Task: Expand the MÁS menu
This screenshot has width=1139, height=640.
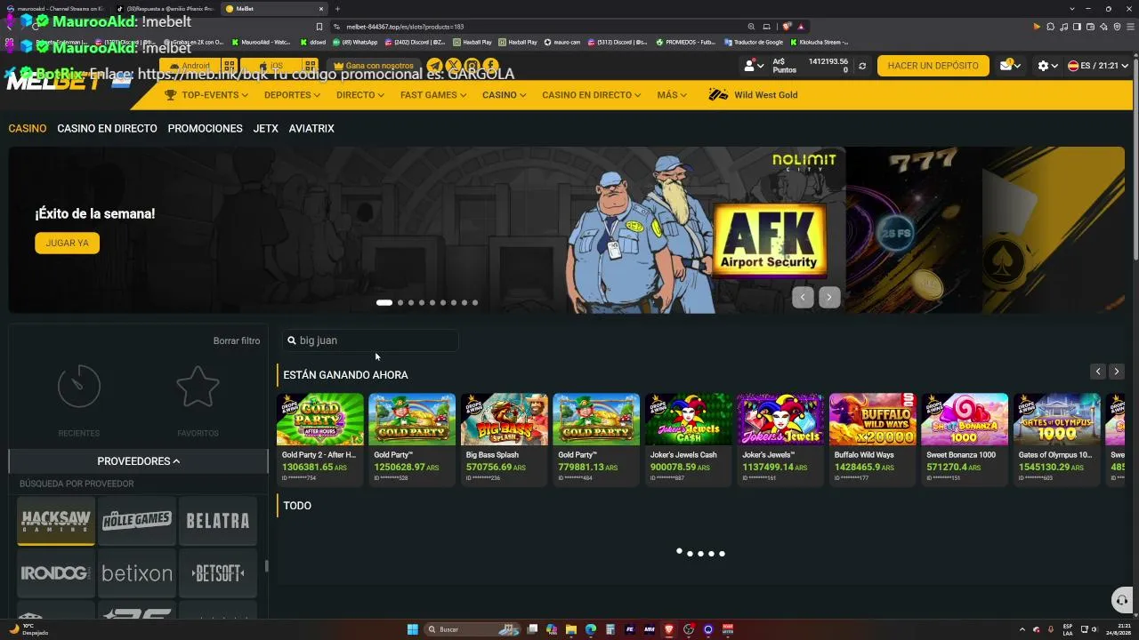Action: [672, 95]
